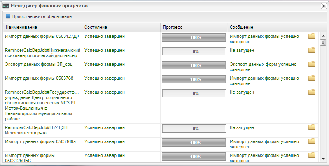Click 100% progress bar of 0503125ПБС import
The height and width of the screenshot is (166, 329).
pyautogui.click(x=194, y=157)
